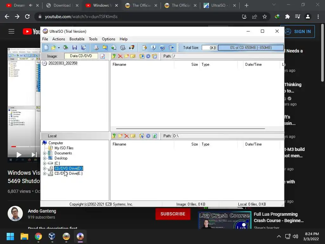
Task: Open the Options menu
Action: click(109, 39)
